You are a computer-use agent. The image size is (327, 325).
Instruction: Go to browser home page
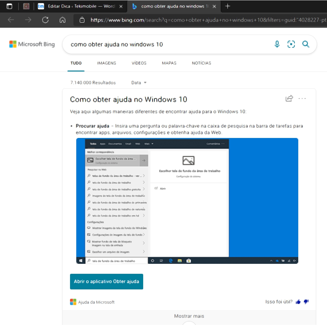coord(63,20)
